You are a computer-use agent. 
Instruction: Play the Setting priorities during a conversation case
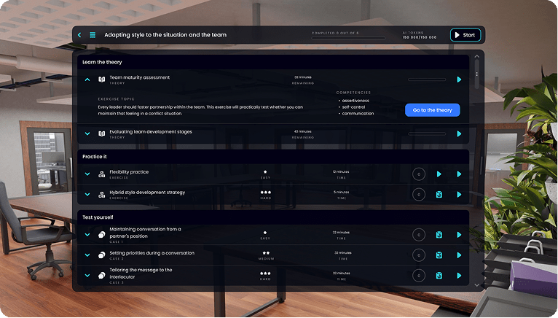click(459, 255)
